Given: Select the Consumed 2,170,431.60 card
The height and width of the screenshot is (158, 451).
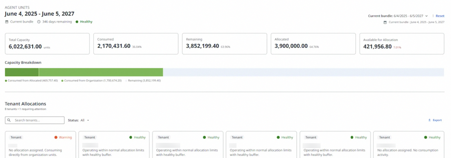Looking at the screenshot, I should 136,44.
